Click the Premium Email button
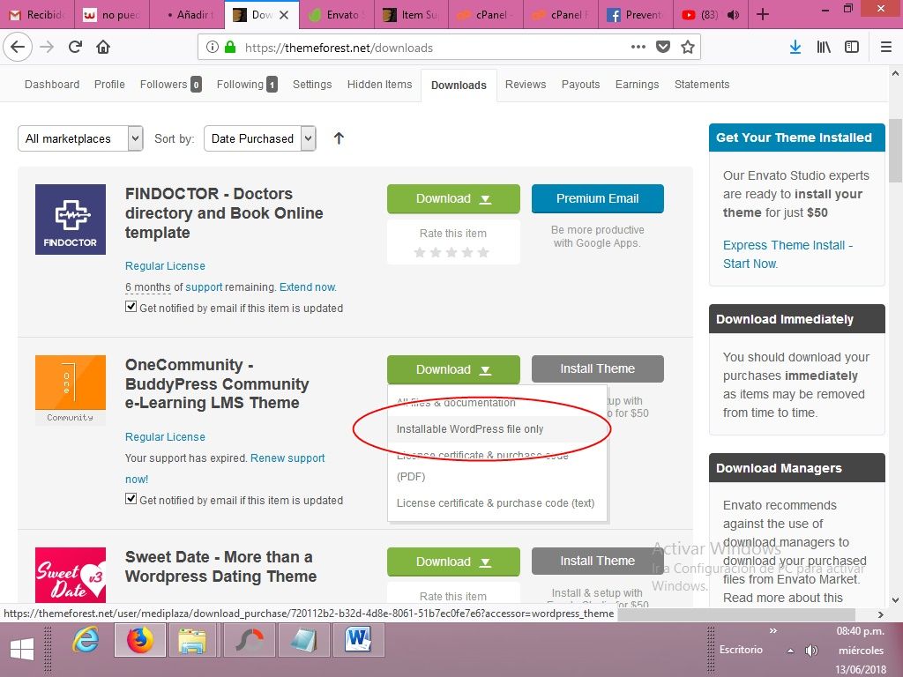Viewport: 903px width, 677px height. coord(597,198)
